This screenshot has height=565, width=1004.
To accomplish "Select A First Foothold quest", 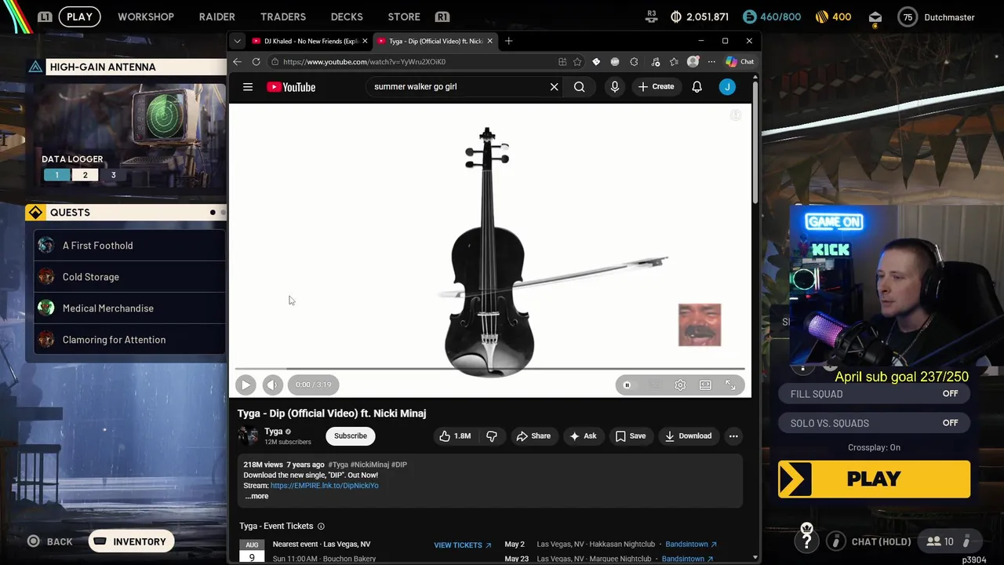I will click(x=129, y=246).
